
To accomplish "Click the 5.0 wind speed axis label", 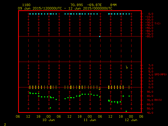I will click(x=151, y=72).
